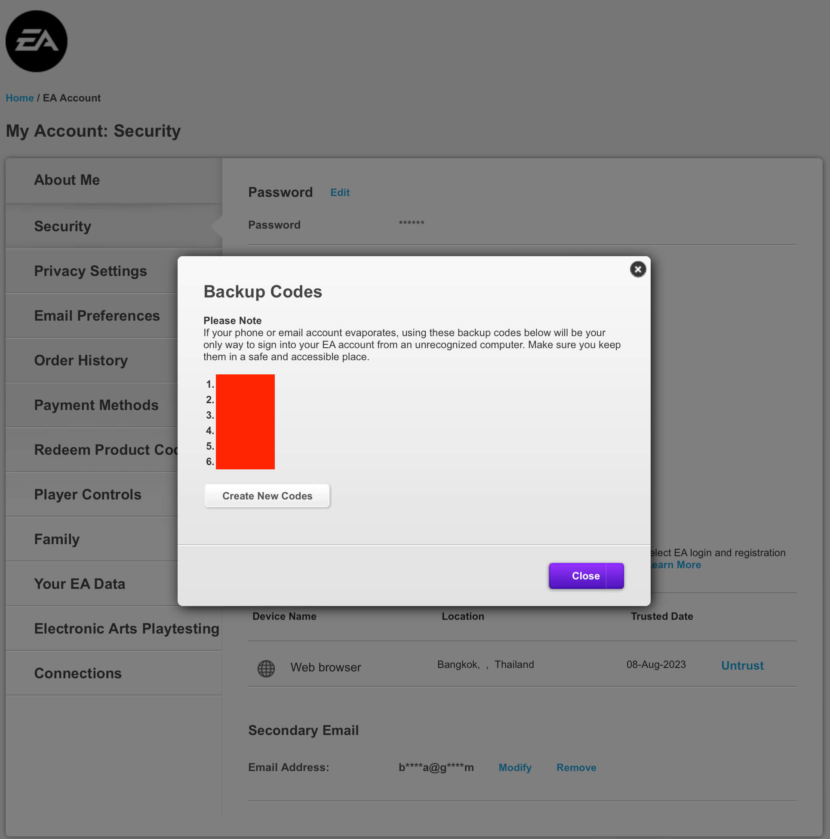This screenshot has width=830, height=839.
Task: Open Electronic Arts Playtesting
Action: 126,628
